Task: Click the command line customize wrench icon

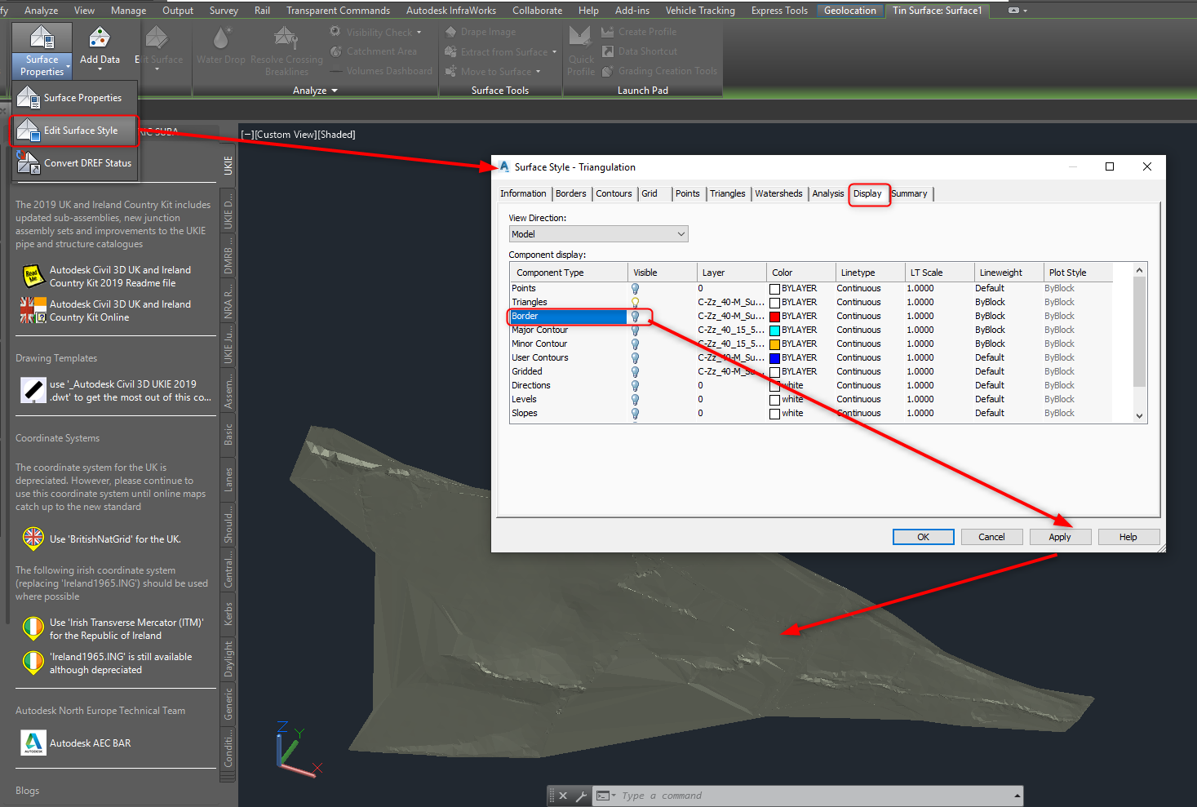Action: point(581,796)
